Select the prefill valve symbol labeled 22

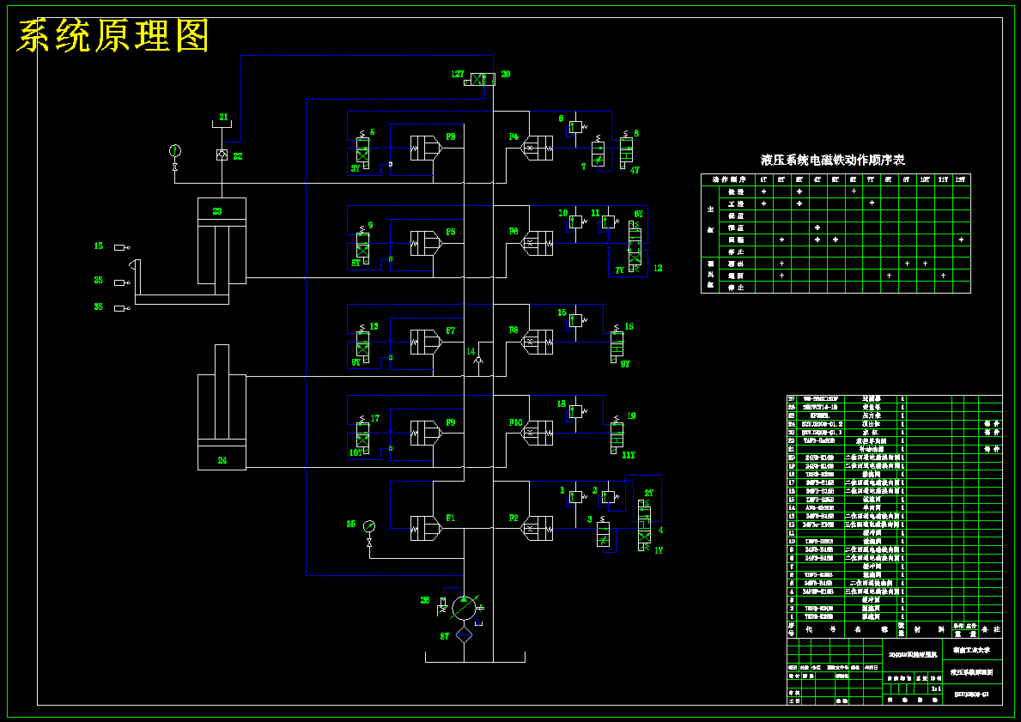[x=222, y=155]
